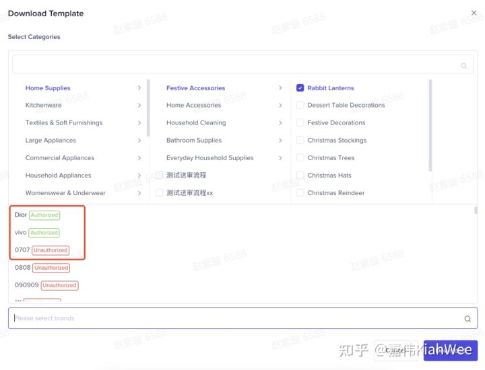Focus the 'Please select brands' input
The height and width of the screenshot is (370, 485).
(x=243, y=318)
